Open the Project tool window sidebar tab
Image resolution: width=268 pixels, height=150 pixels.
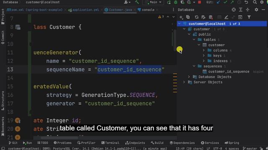pos(3,17)
